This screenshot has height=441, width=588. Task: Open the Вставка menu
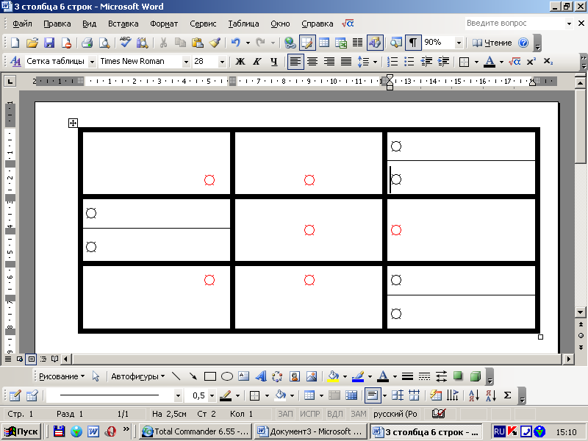[x=123, y=24]
